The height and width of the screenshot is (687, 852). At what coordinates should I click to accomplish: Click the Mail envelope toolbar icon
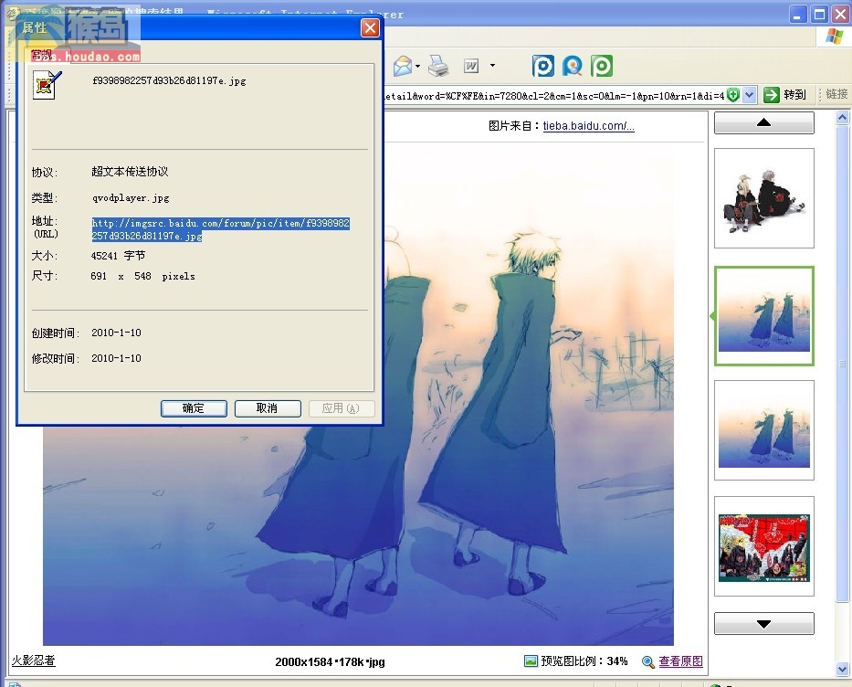pyautogui.click(x=403, y=66)
